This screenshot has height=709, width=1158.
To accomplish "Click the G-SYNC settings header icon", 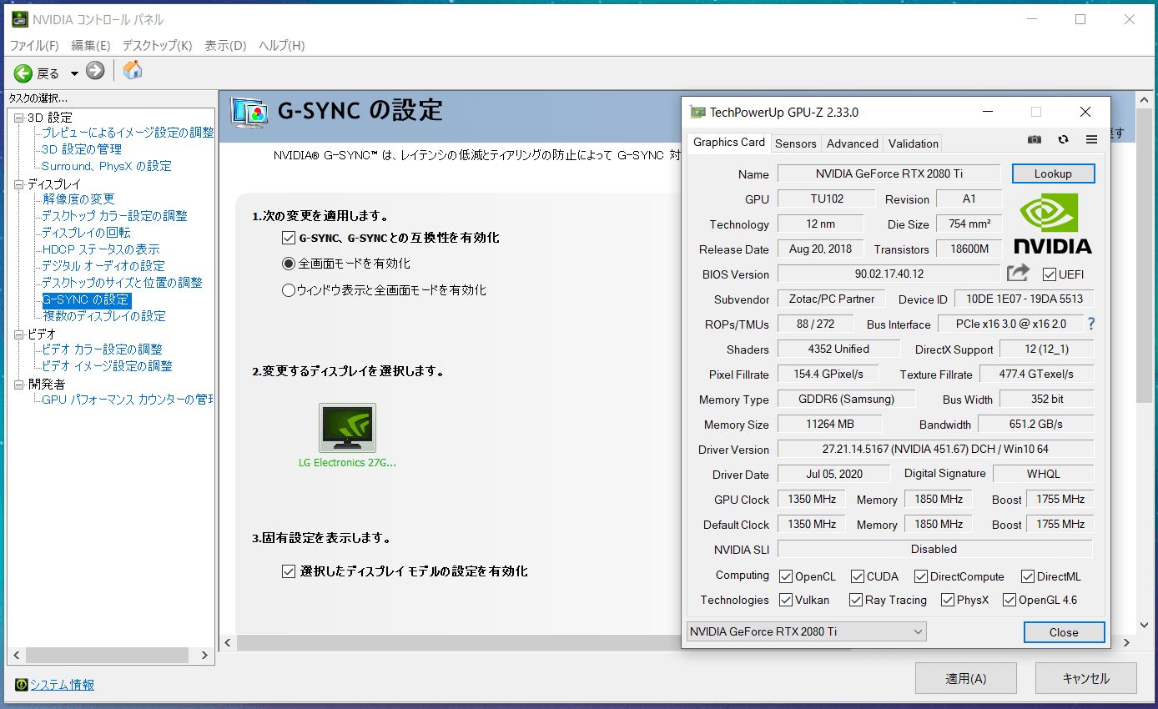I will tap(250, 112).
